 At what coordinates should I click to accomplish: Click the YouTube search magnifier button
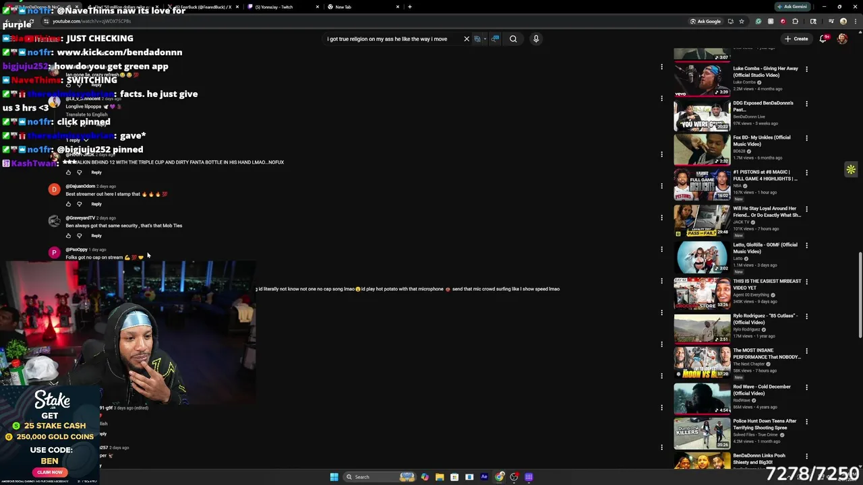pyautogui.click(x=513, y=39)
